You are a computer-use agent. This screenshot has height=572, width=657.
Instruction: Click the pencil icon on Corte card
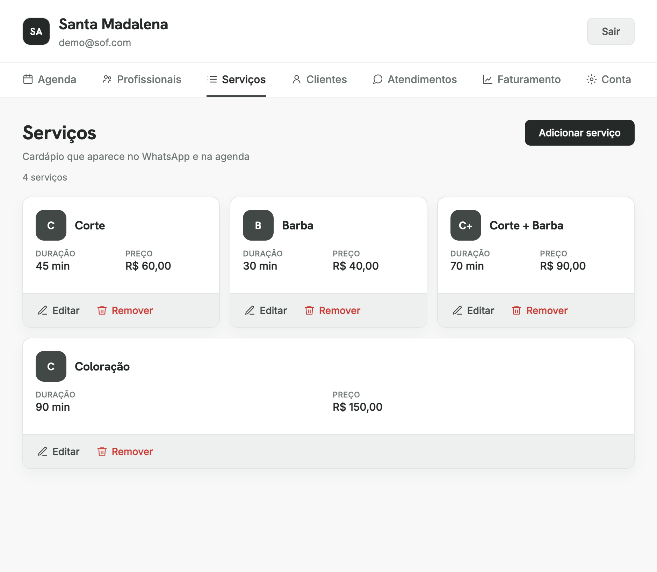tap(43, 310)
